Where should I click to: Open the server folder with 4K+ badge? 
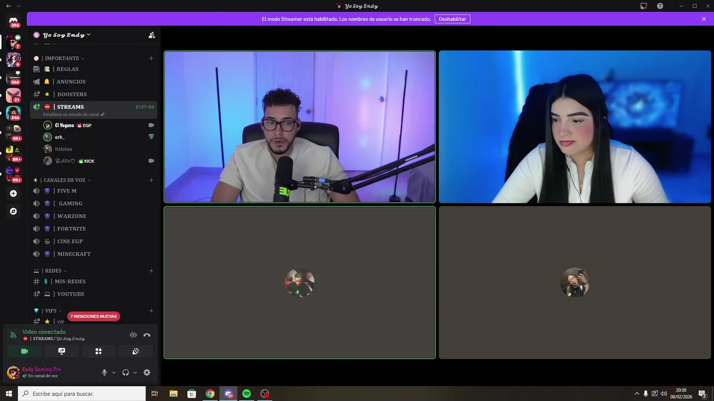(13, 132)
